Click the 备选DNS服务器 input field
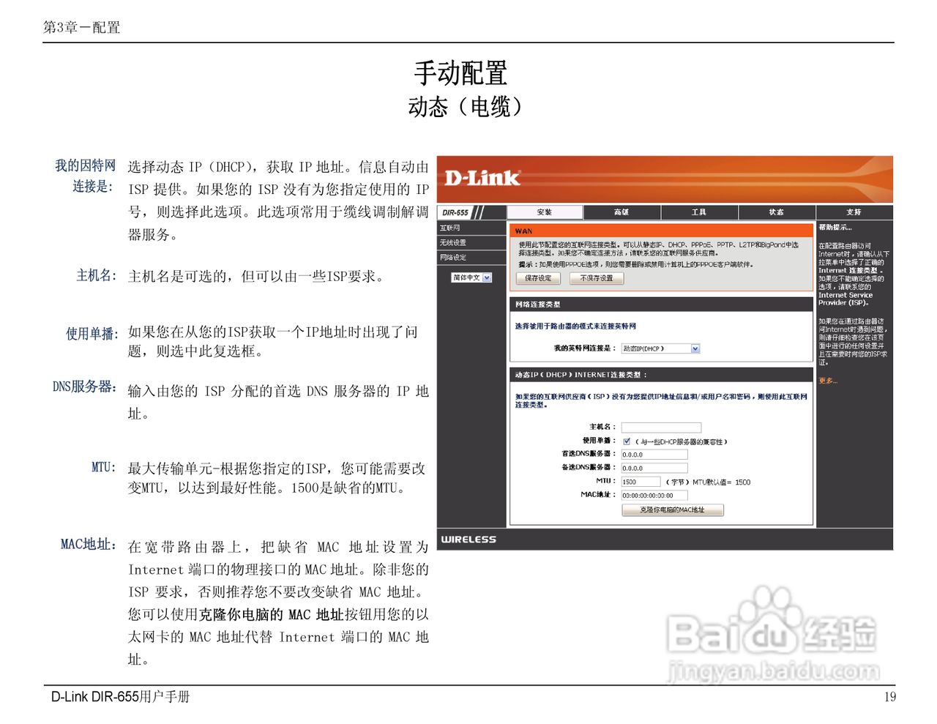The width and height of the screenshot is (937, 724). coord(654,469)
